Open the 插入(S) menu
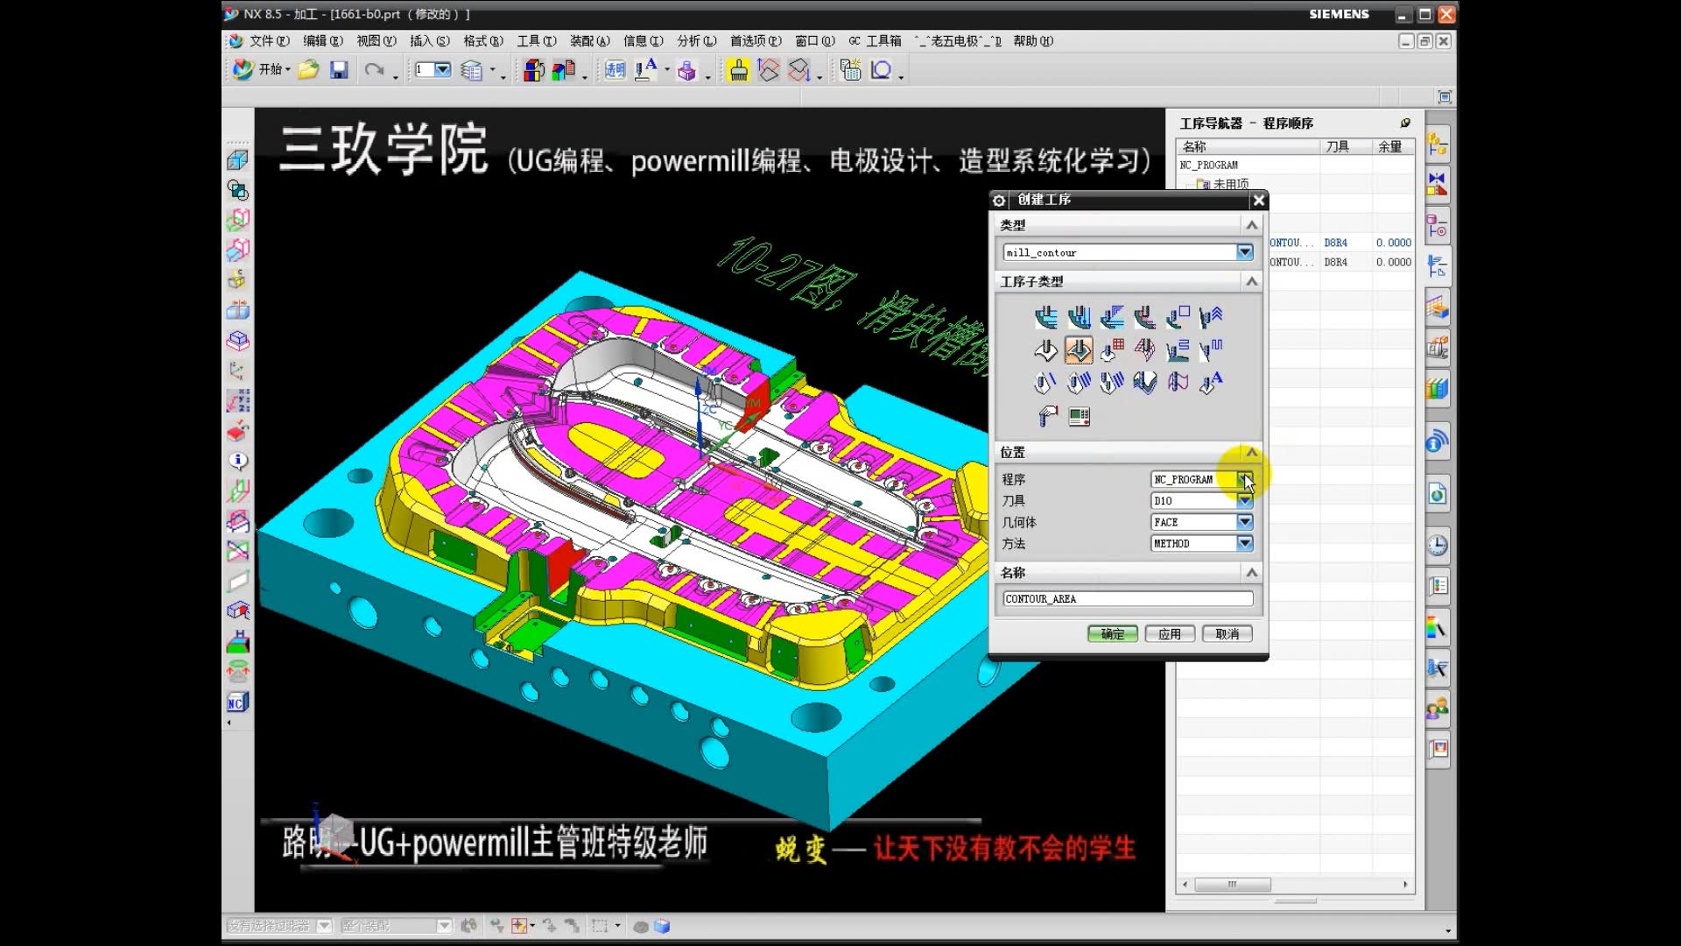The height and width of the screenshot is (946, 1681). (x=429, y=40)
